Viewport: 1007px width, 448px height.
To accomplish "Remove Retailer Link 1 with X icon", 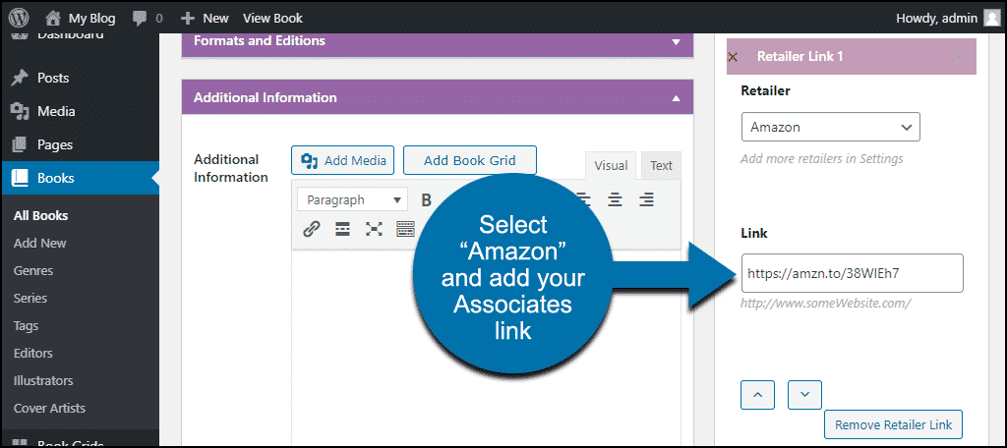I will coord(732,56).
